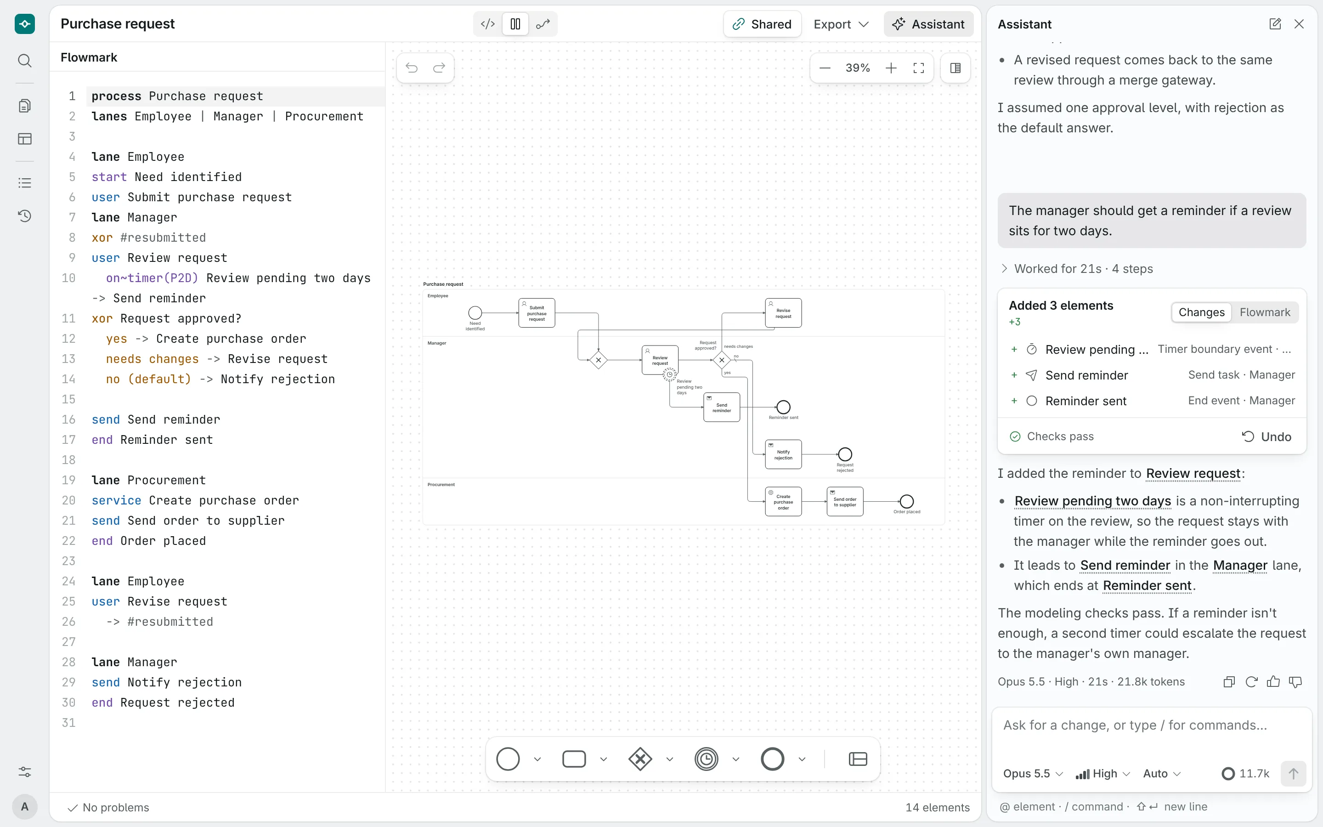
Task: Open the Opus 5.5 model dropdown
Action: tap(1033, 773)
